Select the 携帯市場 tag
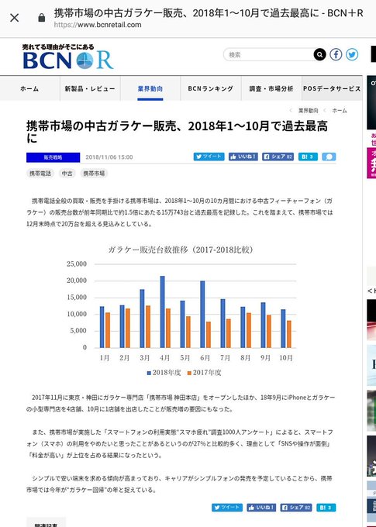 pyautogui.click(x=94, y=174)
